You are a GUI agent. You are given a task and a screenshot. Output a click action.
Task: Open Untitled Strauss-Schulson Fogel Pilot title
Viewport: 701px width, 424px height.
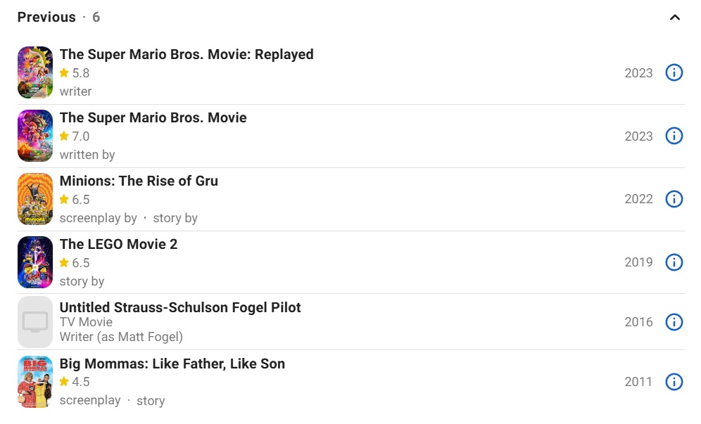[x=180, y=307]
